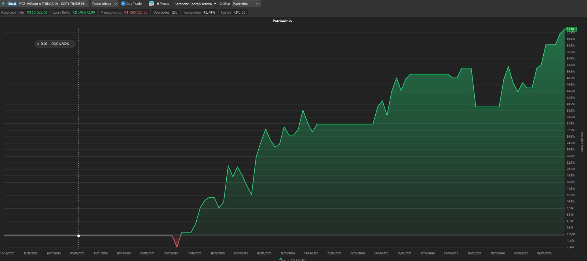The image size is (587, 261).
Task: Expand the Todos Ativos dropdown
Action: 105,4
